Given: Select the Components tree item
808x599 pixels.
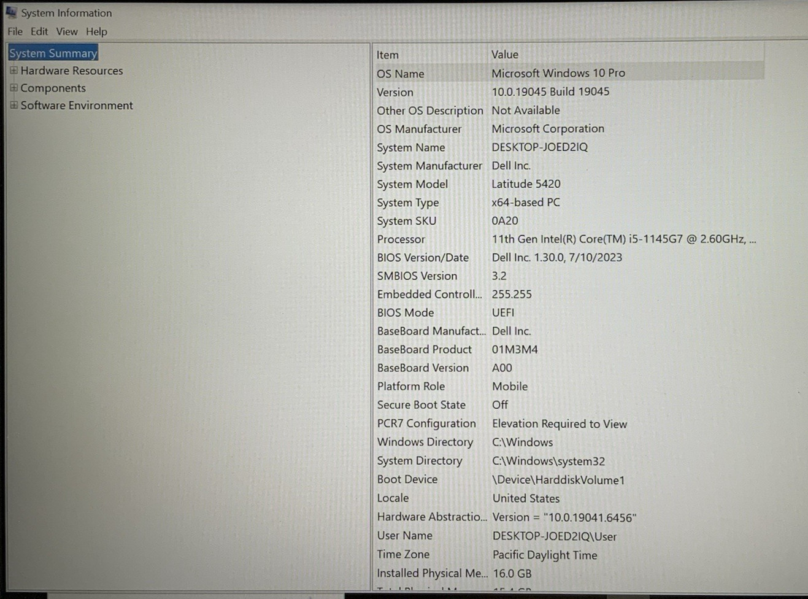Looking at the screenshot, I should coord(53,88).
